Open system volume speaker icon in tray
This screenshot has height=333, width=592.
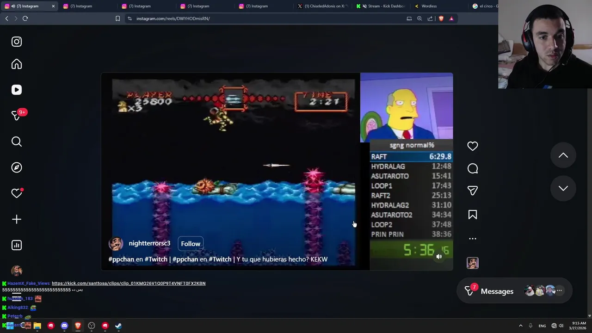click(x=561, y=326)
